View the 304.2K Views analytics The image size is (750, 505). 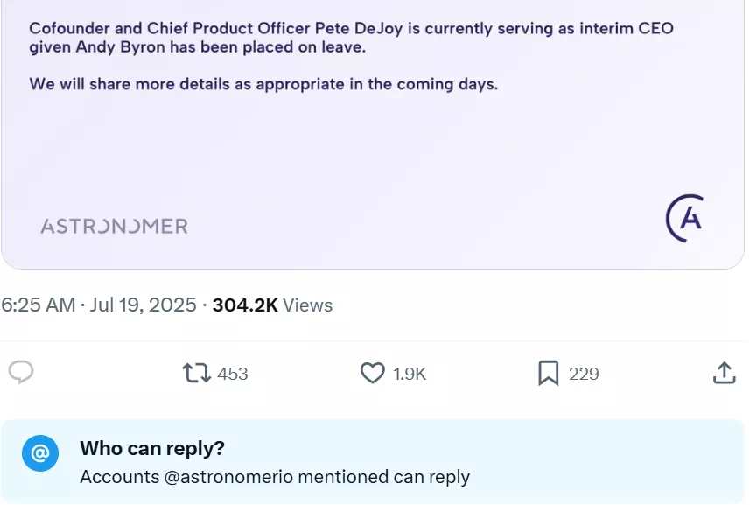coord(272,305)
